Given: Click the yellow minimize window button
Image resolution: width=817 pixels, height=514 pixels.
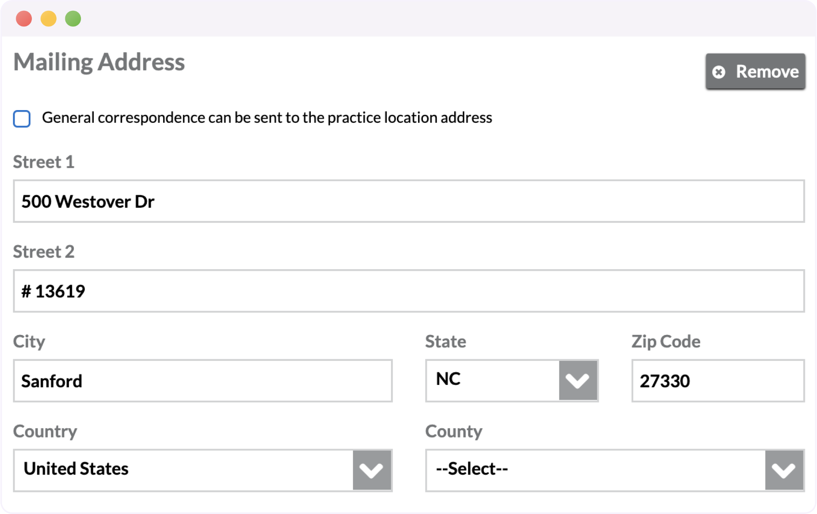Looking at the screenshot, I should pyautogui.click(x=49, y=19).
